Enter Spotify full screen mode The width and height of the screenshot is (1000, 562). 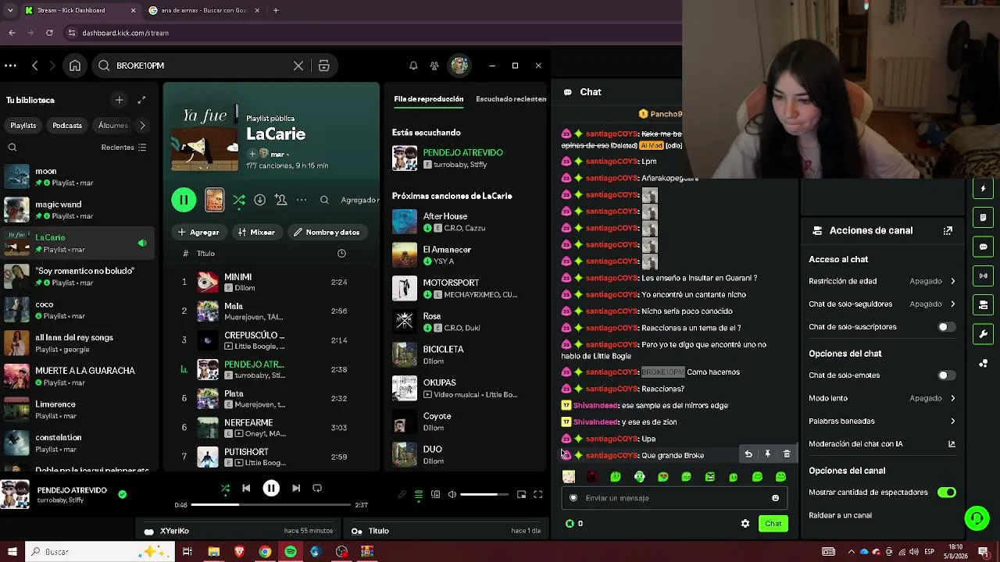[537, 494]
